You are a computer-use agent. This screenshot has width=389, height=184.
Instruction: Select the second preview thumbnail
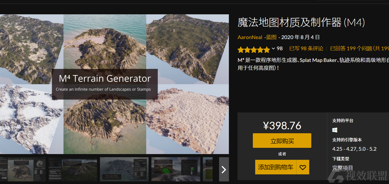click(x=73, y=169)
